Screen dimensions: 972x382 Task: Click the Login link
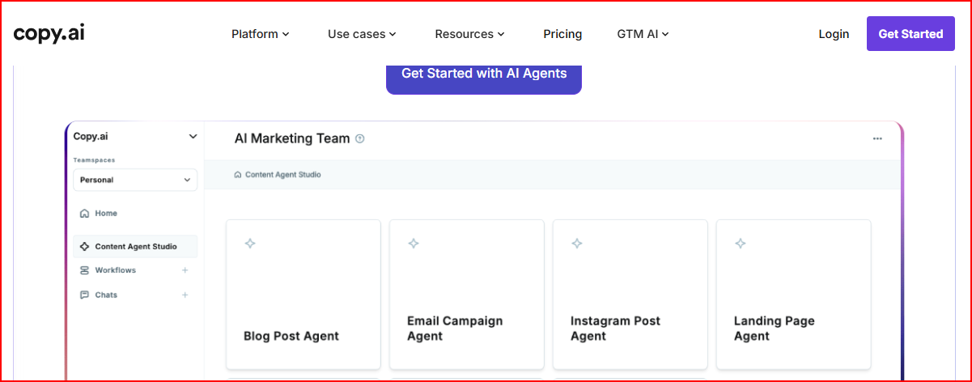coord(834,34)
